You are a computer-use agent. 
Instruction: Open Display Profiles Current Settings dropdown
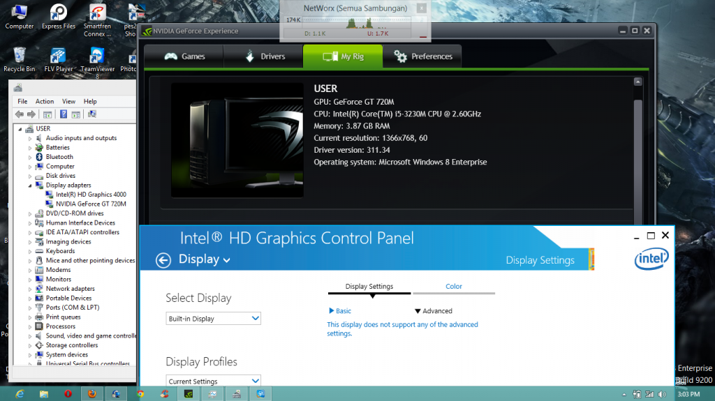(214, 381)
